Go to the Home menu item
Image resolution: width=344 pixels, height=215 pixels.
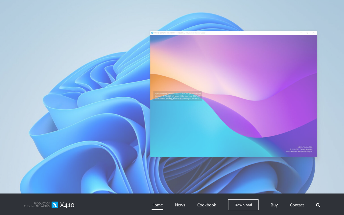(157, 205)
